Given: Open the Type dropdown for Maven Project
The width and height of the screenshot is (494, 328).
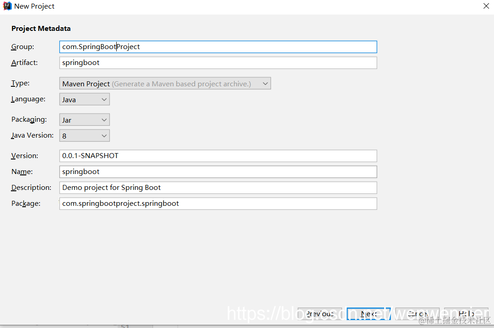Looking at the screenshot, I should [165, 84].
